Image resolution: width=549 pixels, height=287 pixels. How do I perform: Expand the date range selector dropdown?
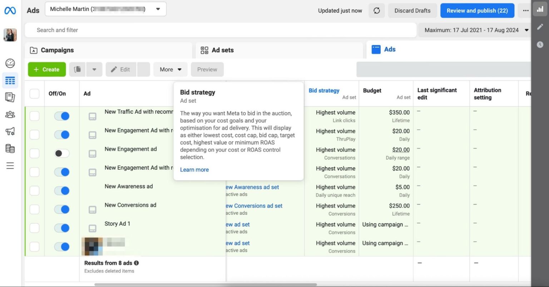527,30
